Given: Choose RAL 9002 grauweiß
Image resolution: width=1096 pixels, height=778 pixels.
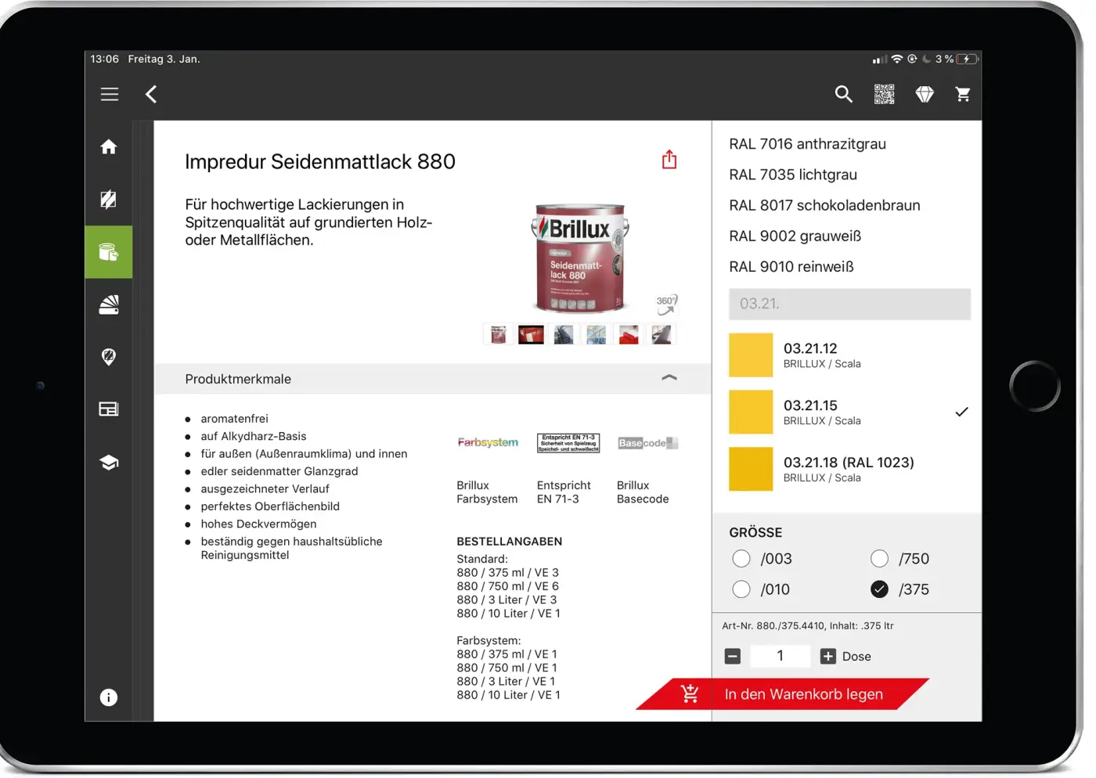Looking at the screenshot, I should [x=795, y=236].
